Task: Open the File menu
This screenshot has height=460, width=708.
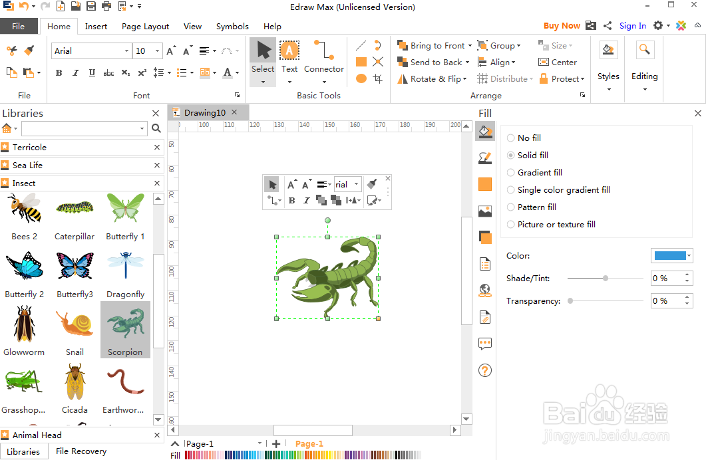Action: coord(18,26)
